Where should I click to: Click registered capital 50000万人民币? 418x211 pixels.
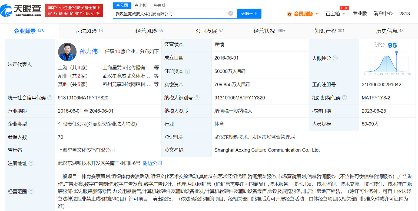click(230, 71)
